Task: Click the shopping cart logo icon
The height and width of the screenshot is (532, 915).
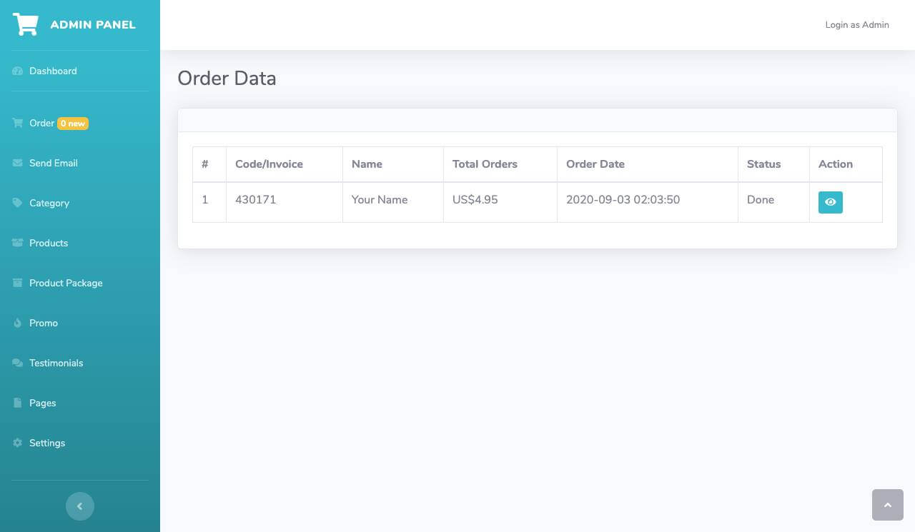Action: click(26, 24)
